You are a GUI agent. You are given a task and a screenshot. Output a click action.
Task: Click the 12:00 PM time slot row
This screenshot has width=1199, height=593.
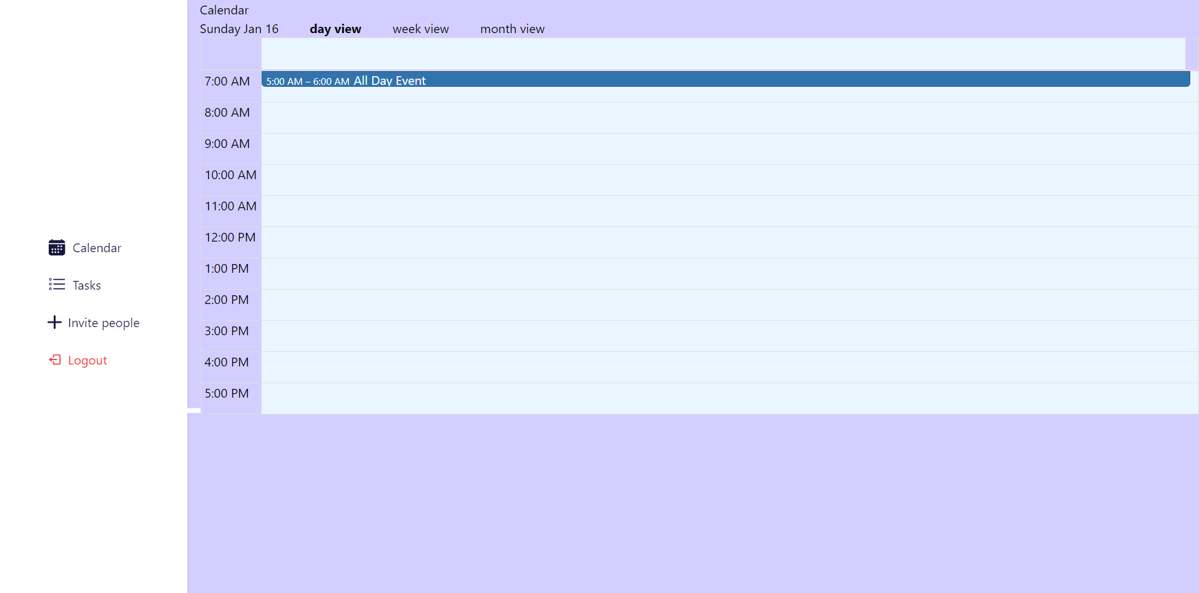[x=729, y=243]
